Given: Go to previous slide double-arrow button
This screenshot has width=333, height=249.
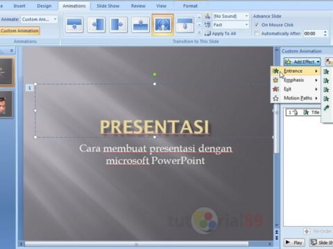Looking at the screenshot, I should coord(276,232).
